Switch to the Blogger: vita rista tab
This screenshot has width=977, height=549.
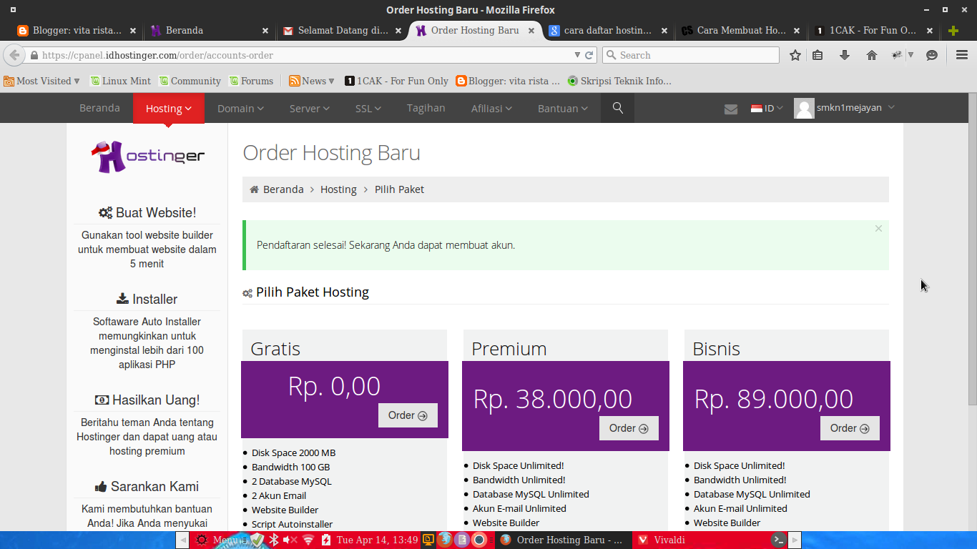(77, 31)
